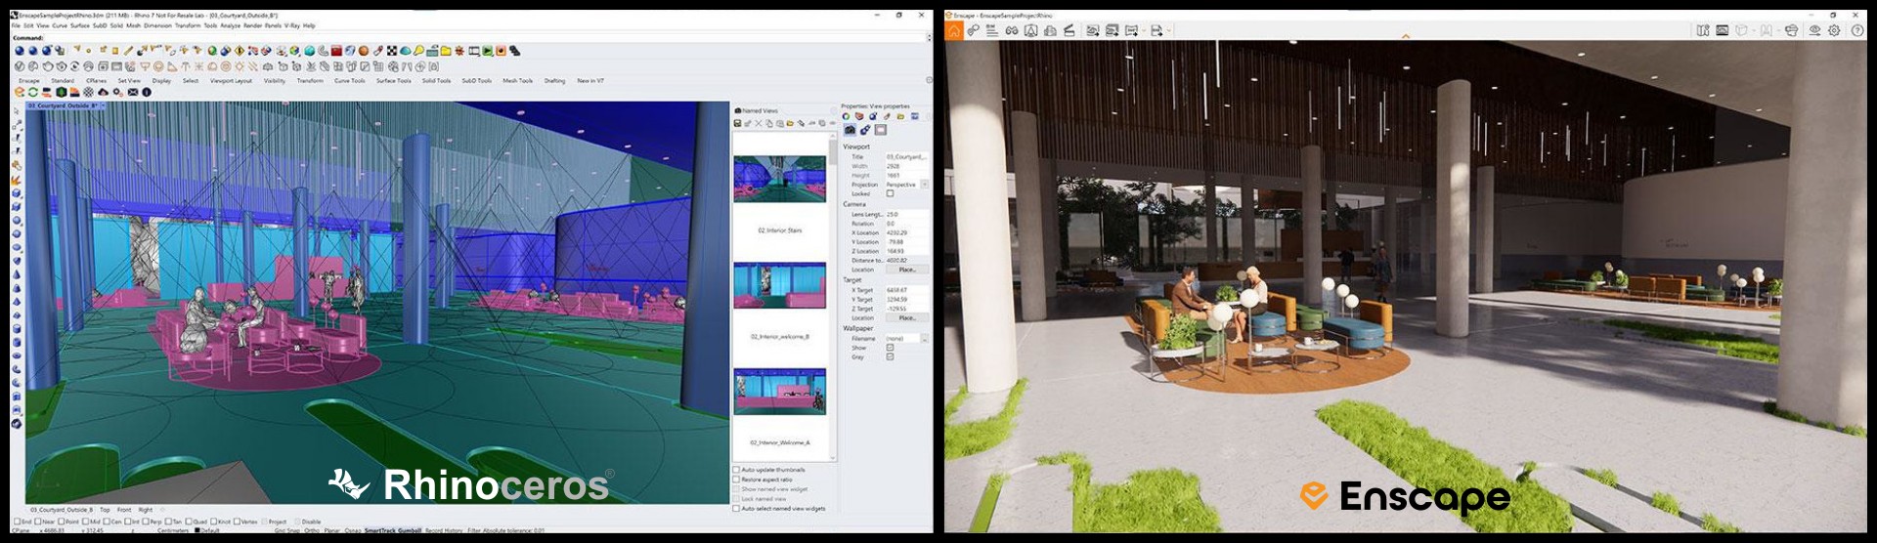Screen dimensions: 1877x543
Task: Click the cloud upload icon in Rhino's Enscape toolbar
Action: pyautogui.click(x=103, y=92)
